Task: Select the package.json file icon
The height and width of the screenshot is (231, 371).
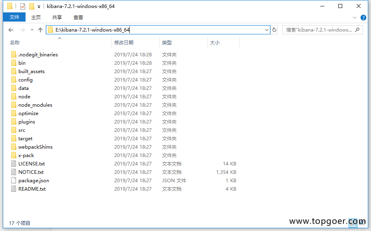Action: (14, 181)
